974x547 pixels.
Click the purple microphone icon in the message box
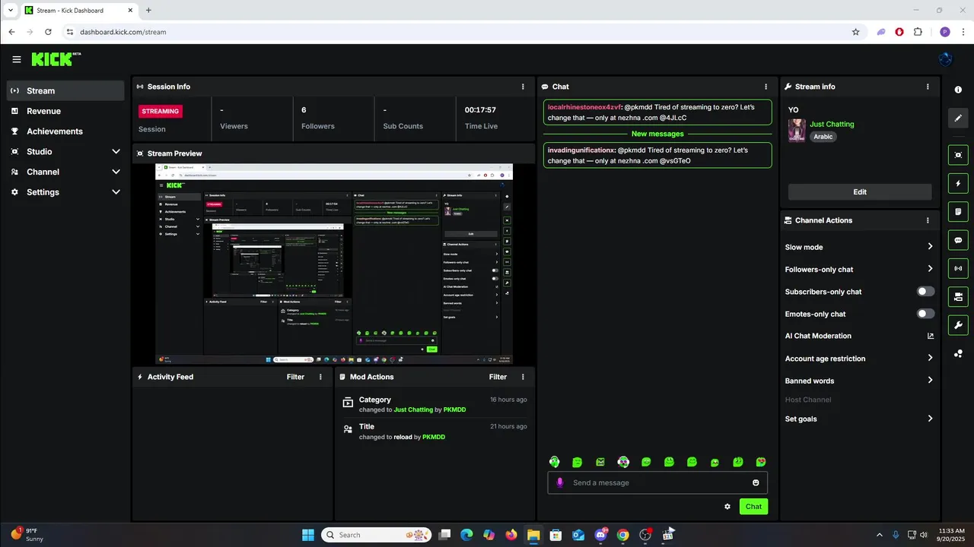pyautogui.click(x=560, y=482)
